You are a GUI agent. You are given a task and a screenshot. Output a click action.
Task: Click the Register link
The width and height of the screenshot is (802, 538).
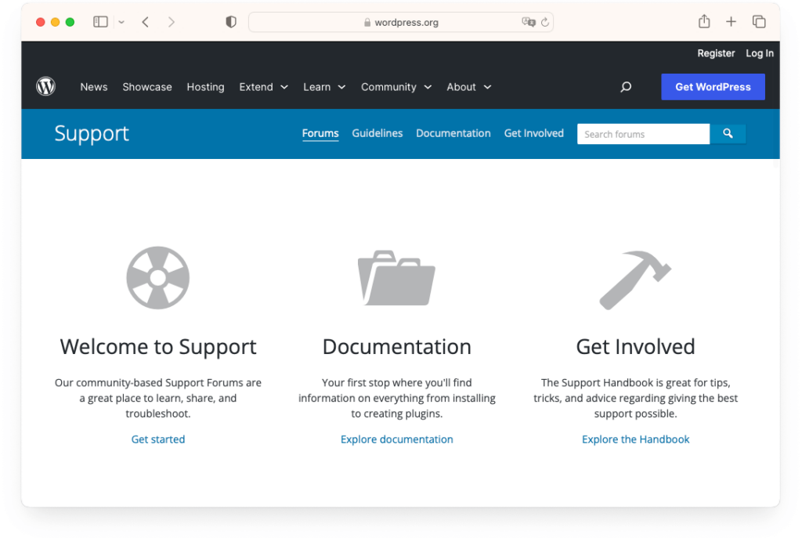pos(716,53)
